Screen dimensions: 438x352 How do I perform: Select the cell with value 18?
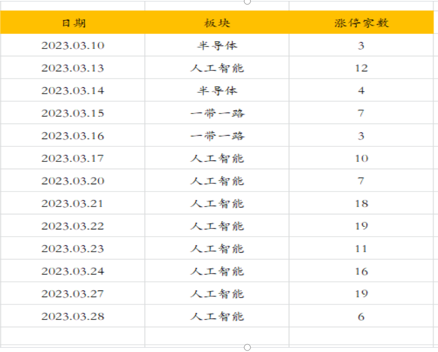click(x=361, y=203)
